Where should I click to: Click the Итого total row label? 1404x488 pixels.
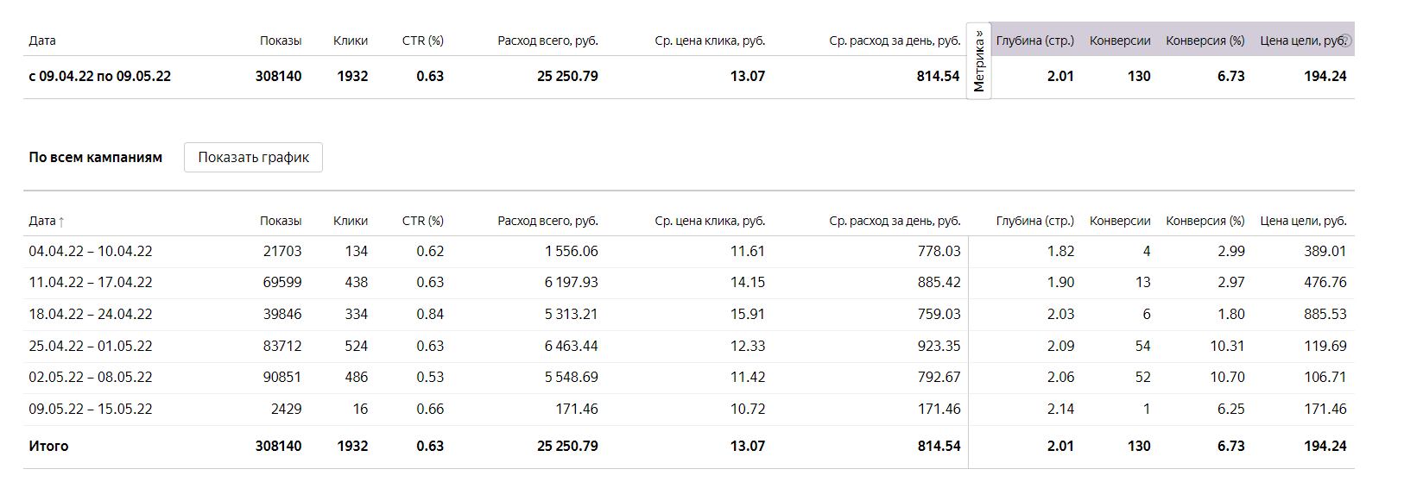pyautogui.click(x=48, y=446)
